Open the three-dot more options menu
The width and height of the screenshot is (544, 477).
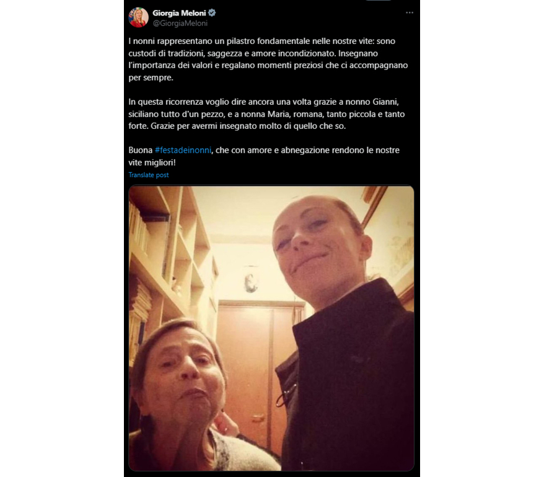[410, 12]
